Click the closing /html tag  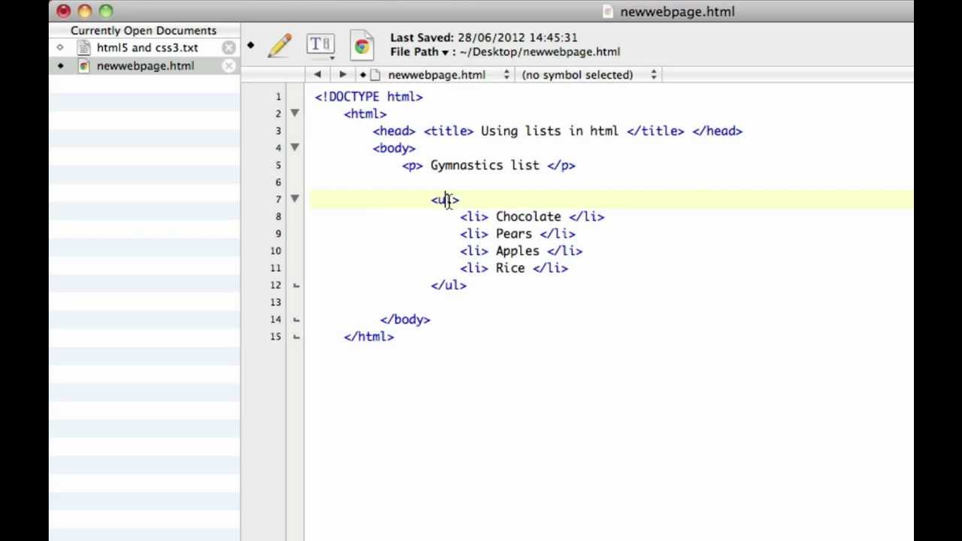pos(369,337)
